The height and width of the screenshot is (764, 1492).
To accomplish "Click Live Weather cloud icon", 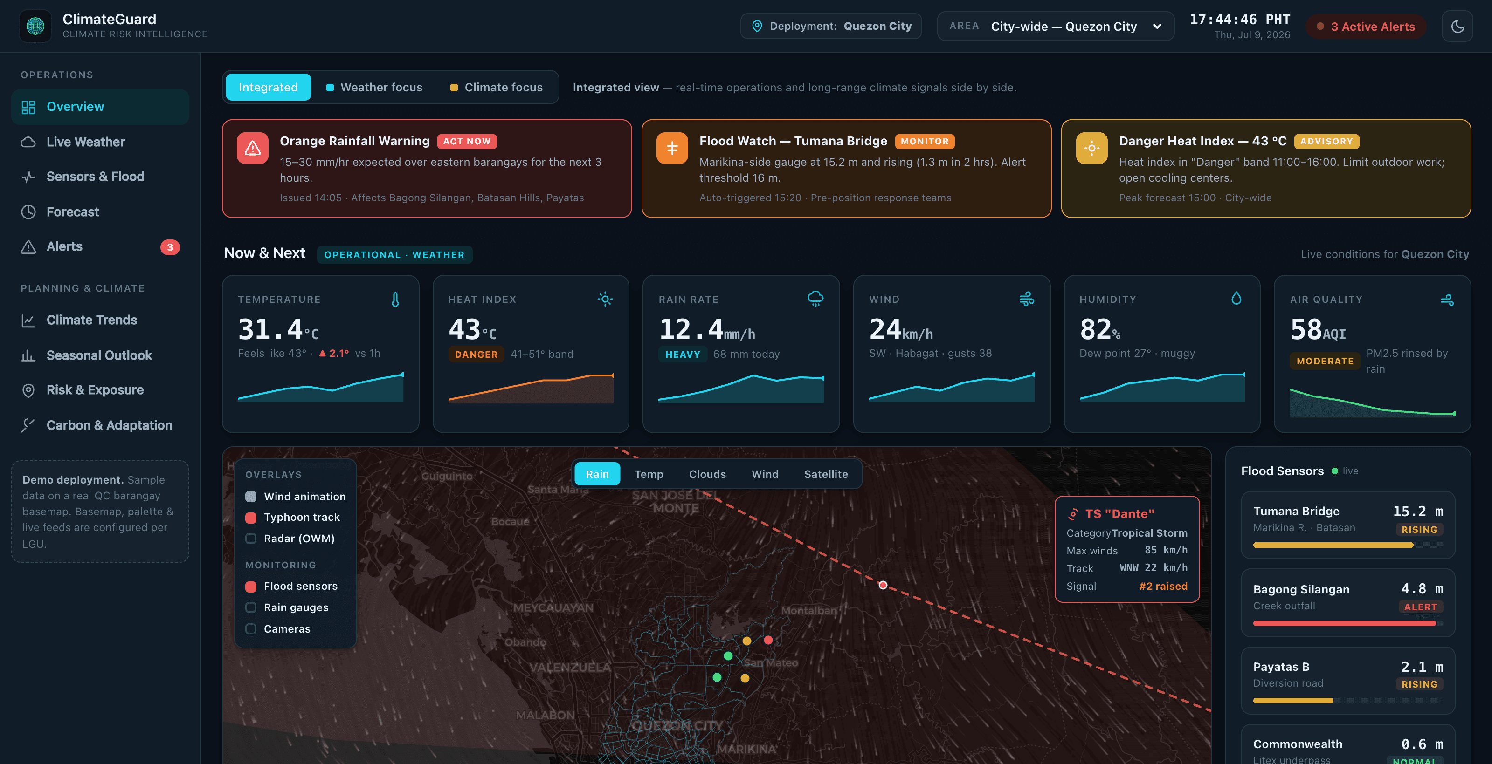I will tap(28, 142).
